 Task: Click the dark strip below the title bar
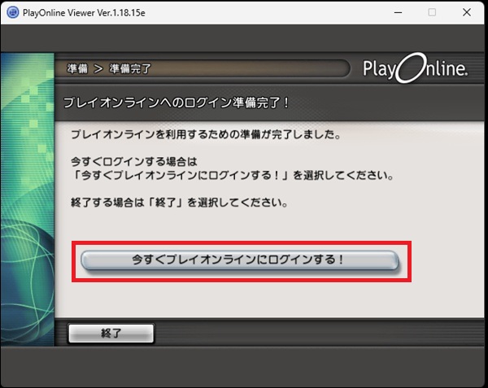pyautogui.click(x=244, y=39)
